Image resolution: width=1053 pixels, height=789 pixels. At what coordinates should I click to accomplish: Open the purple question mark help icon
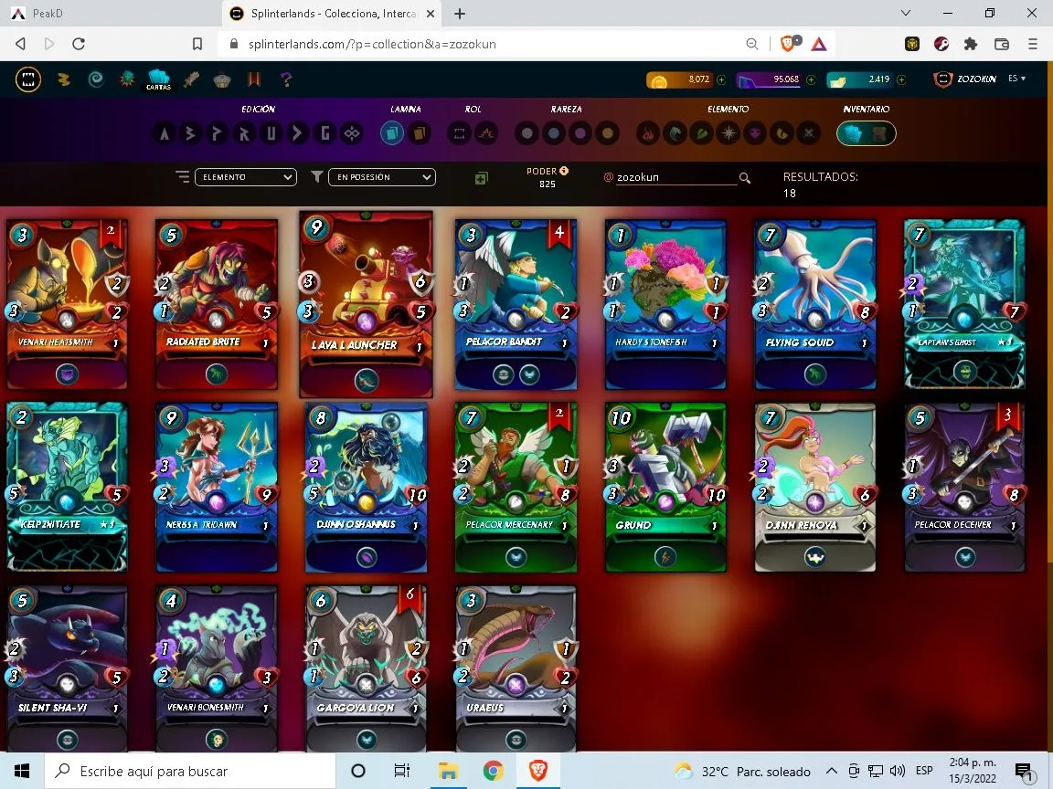[286, 79]
